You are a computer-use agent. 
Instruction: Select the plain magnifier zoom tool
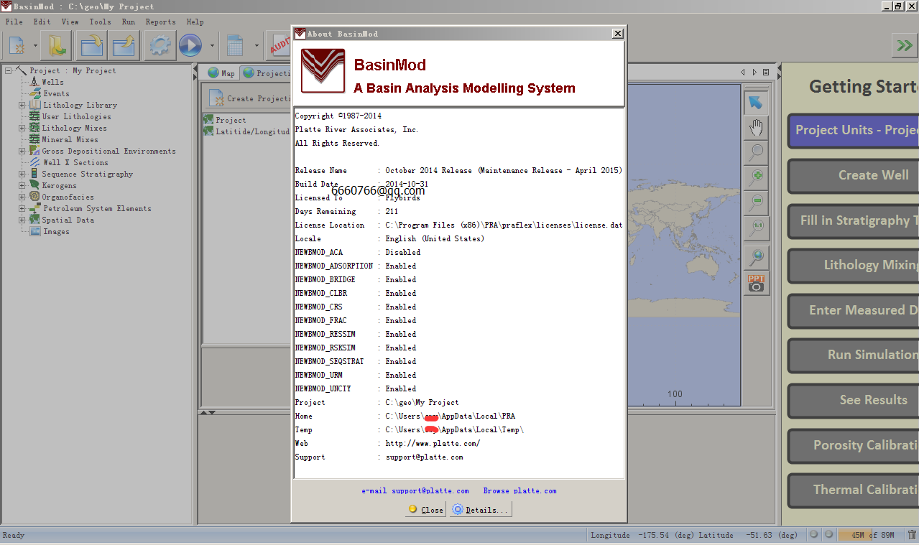coord(755,152)
